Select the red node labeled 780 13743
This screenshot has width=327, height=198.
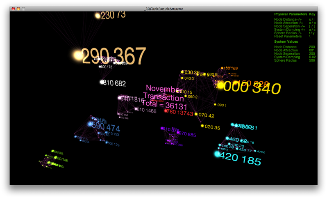coord(166,111)
